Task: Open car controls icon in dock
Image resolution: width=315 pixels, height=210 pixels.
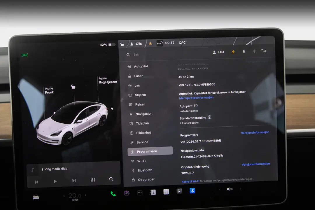Action: point(36,197)
